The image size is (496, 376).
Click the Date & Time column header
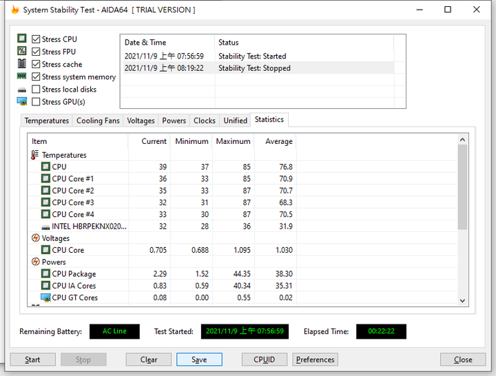[x=167, y=43]
